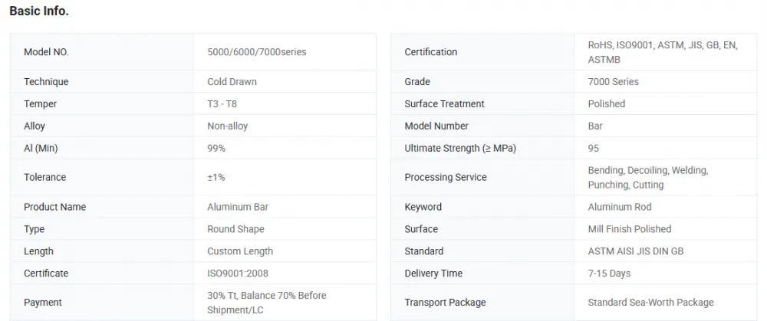Click the Polished surface treatment value
The width and height of the screenshot is (767, 321).
[x=607, y=103]
